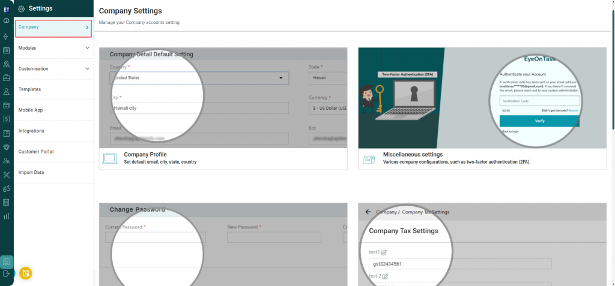Go back using the Company Tax Settings arrow

tap(368, 212)
